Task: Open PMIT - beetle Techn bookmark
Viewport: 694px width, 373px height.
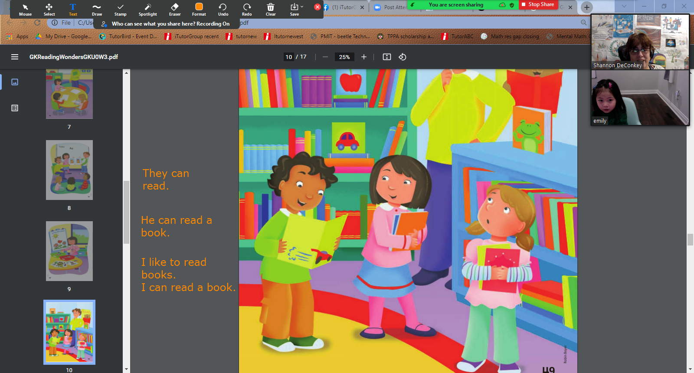Action: click(340, 36)
